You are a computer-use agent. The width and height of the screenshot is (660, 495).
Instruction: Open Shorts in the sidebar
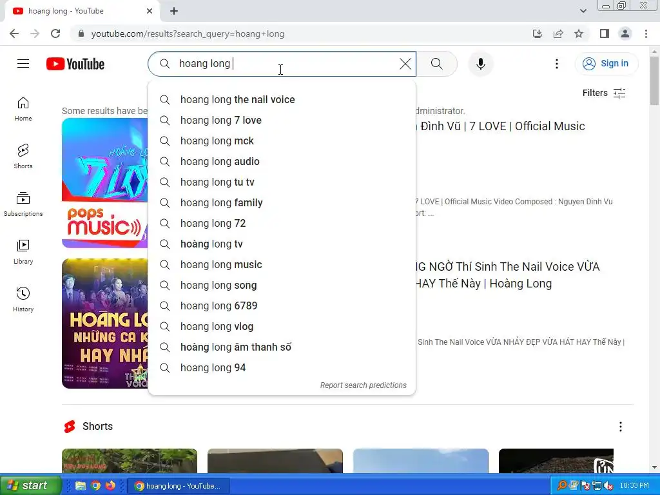(x=23, y=157)
